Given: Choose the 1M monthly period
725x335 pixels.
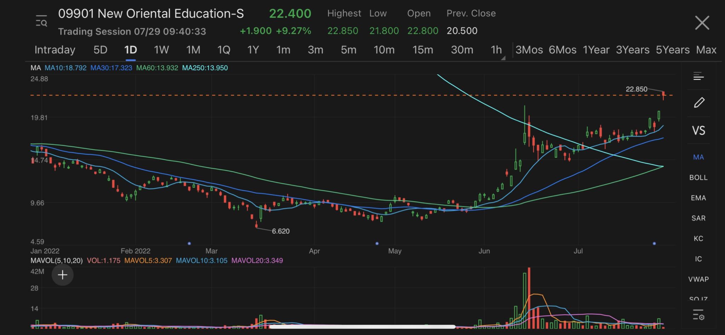Looking at the screenshot, I should click(193, 50).
